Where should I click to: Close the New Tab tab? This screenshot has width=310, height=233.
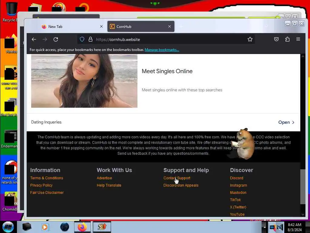click(101, 26)
